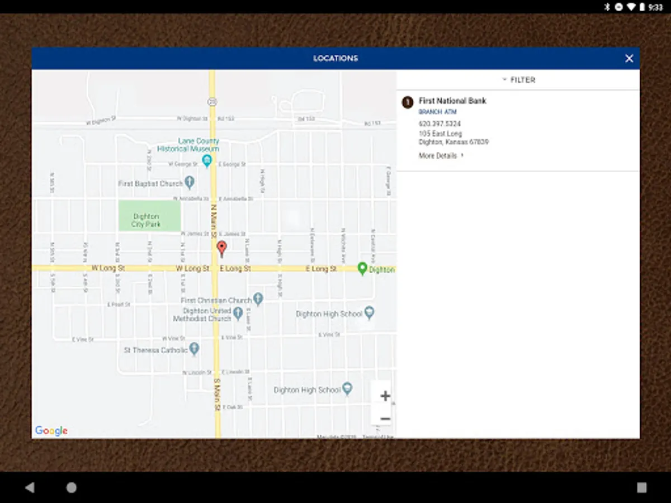Screen dimensions: 671x503
Task: Tap the Android recent apps button
Action: pyautogui.click(x=642, y=488)
